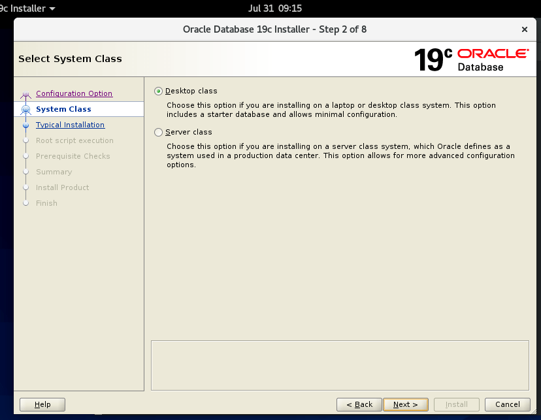Click the Typical Installation step bullet
This screenshot has height=420, width=541.
click(x=25, y=125)
